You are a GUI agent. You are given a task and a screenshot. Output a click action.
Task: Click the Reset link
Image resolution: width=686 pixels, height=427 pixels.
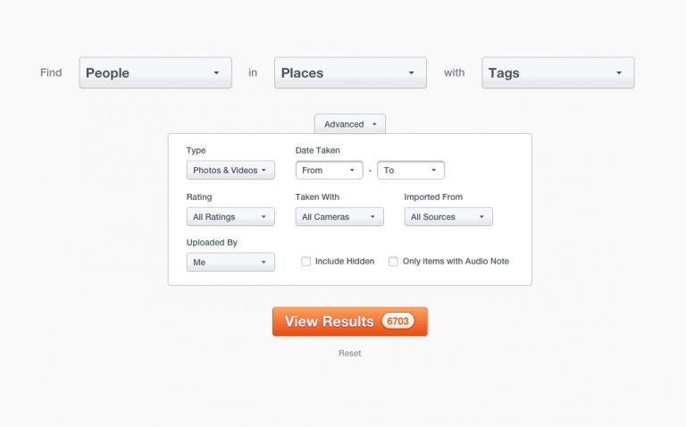(349, 354)
